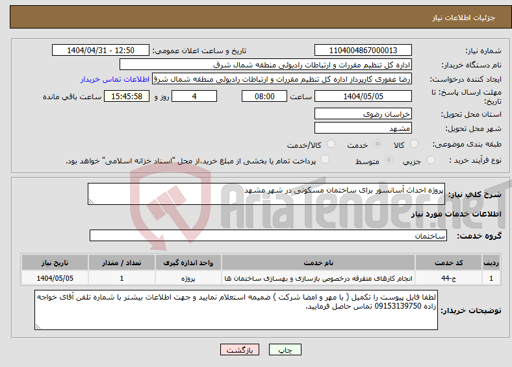Image resolution: width=512 pixels, height=367 pixels.
Task: Click the resize handle of description textarea
Action: pos(91,202)
